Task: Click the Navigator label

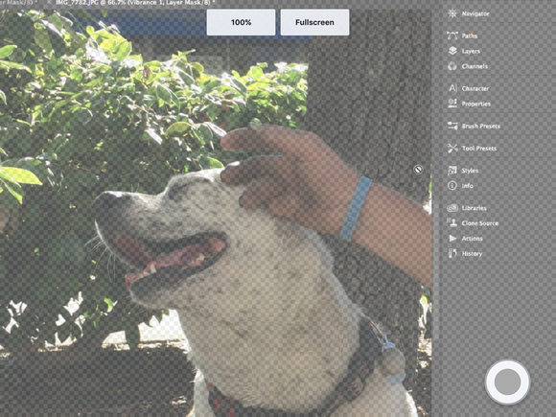Action: coord(475,13)
